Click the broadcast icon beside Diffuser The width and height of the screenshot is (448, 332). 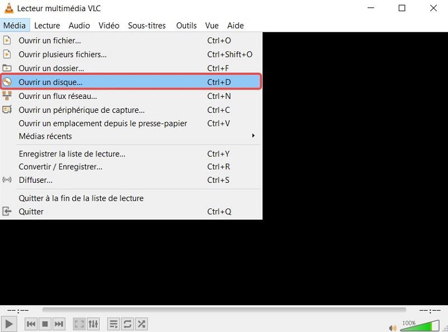click(x=7, y=179)
